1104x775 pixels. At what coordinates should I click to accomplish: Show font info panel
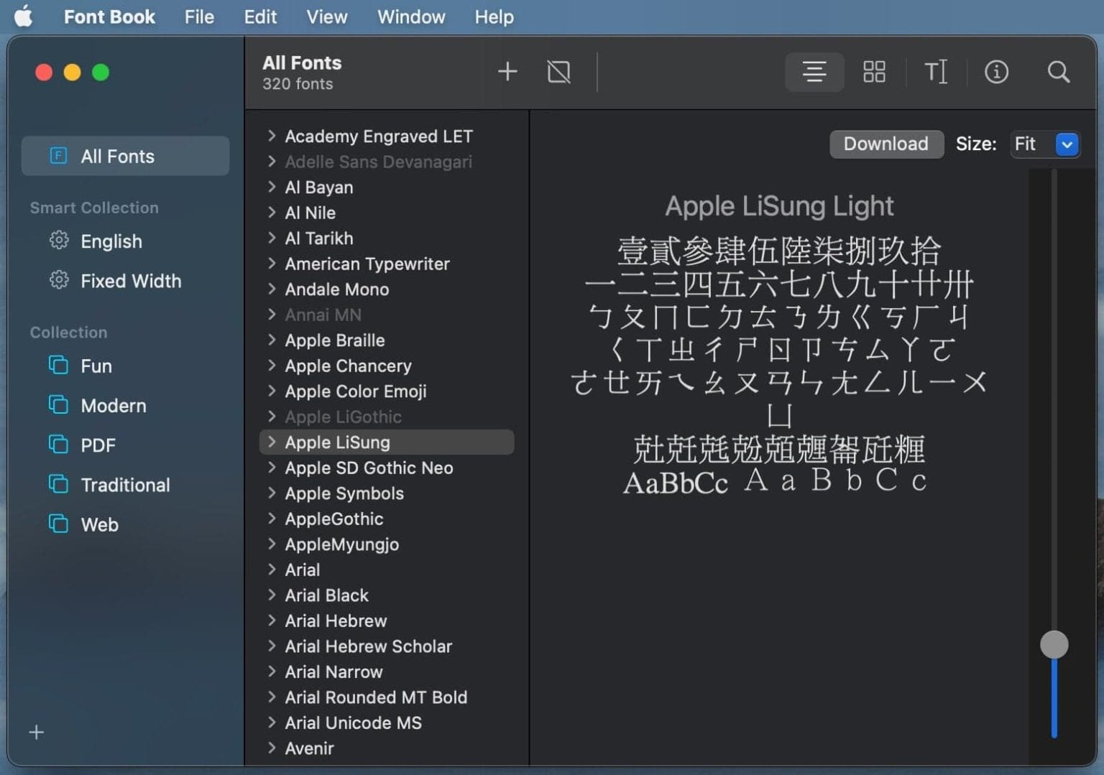pos(997,72)
